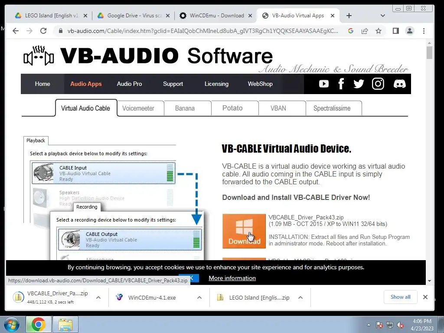Close the WinCDEmu tab
444x333 pixels.
click(x=250, y=16)
